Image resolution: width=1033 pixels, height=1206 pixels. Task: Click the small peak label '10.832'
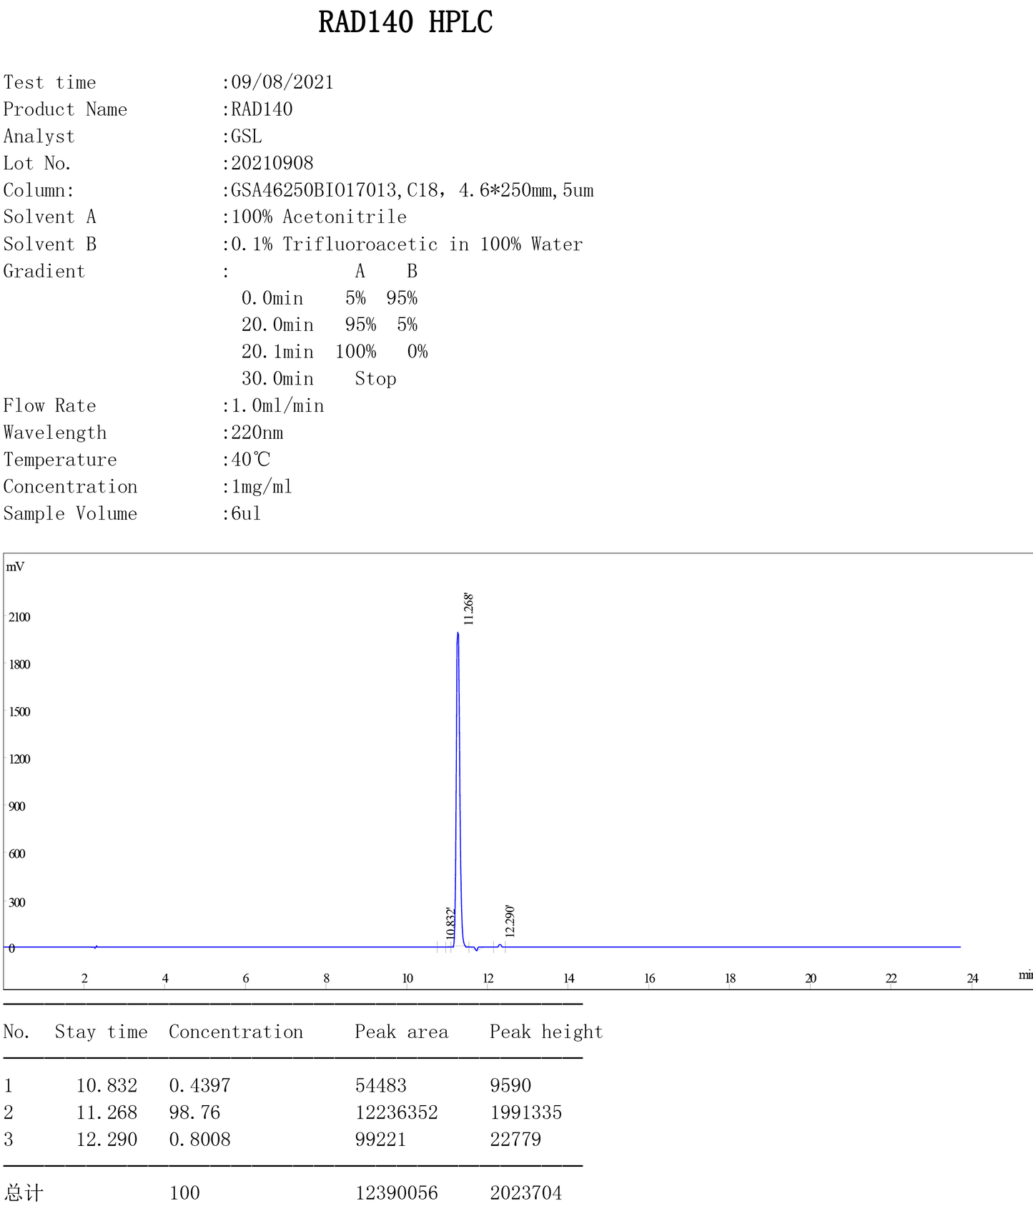[450, 924]
